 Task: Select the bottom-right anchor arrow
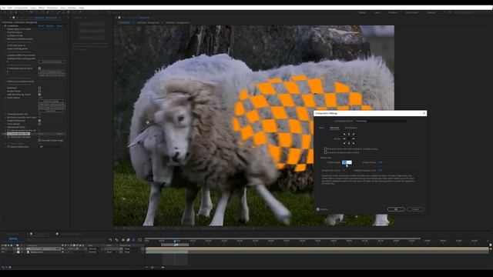click(x=354, y=143)
